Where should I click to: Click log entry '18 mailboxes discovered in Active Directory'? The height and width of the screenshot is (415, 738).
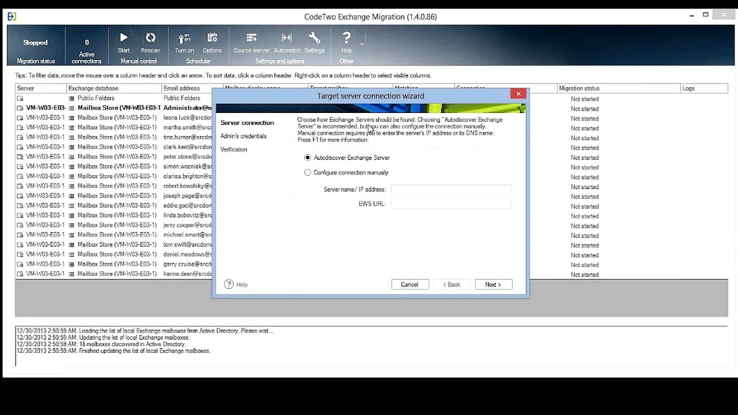(x=101, y=344)
